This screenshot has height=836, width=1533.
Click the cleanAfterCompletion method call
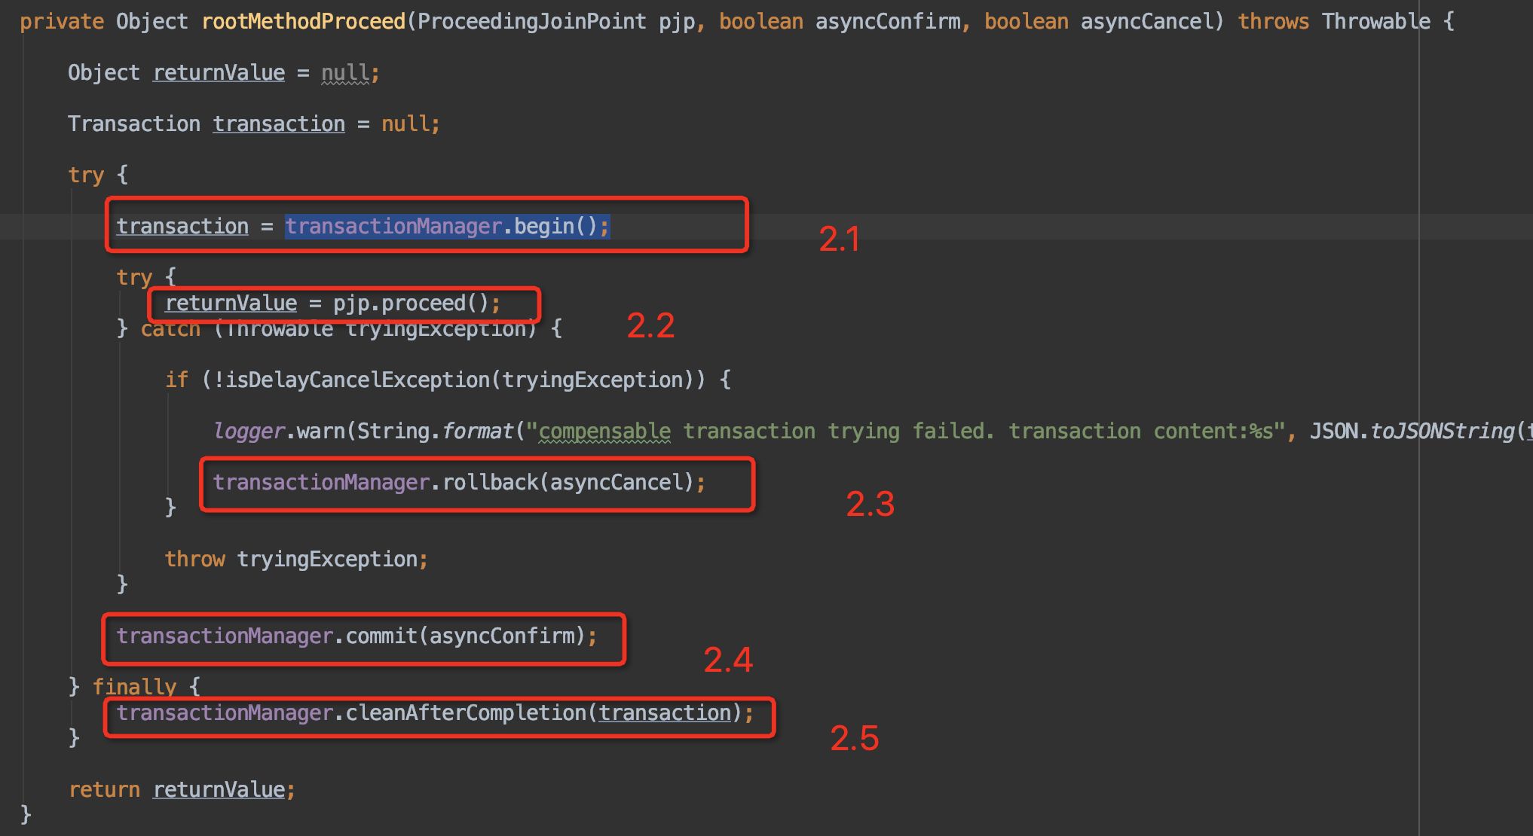click(x=466, y=712)
